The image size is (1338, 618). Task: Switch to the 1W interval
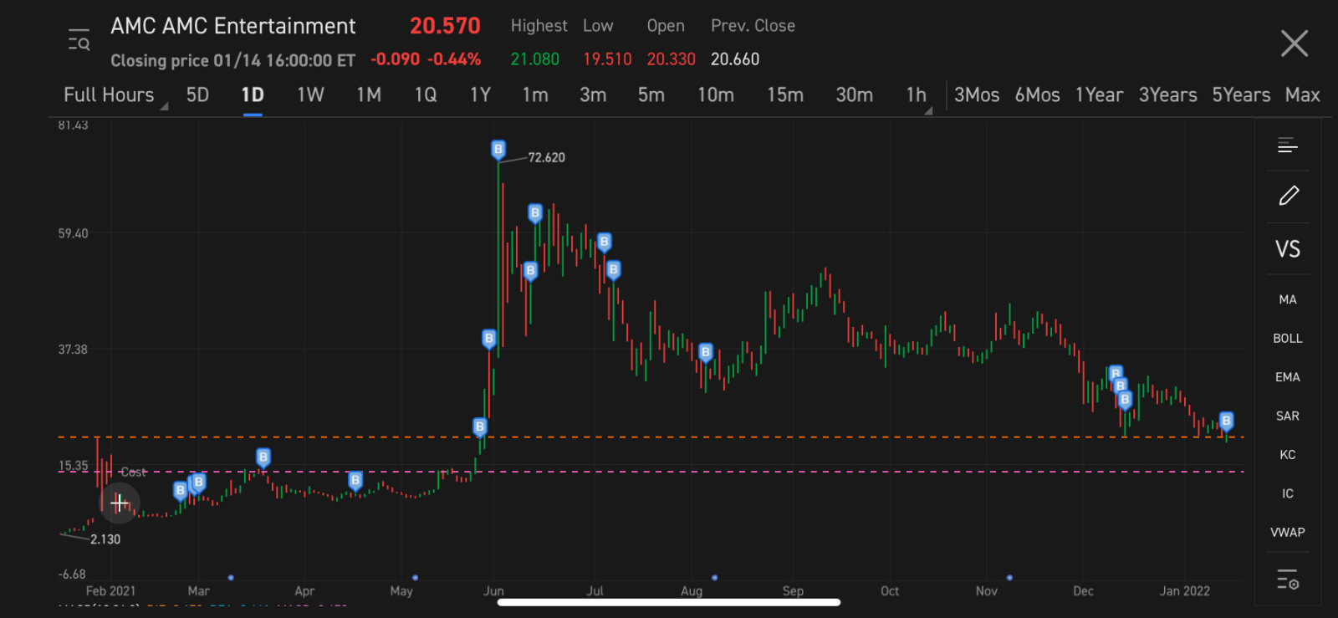310,94
